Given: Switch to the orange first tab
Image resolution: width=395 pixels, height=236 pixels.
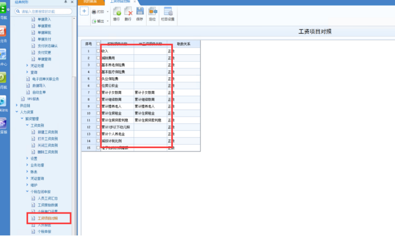Looking at the screenshot, I should (91, 2).
